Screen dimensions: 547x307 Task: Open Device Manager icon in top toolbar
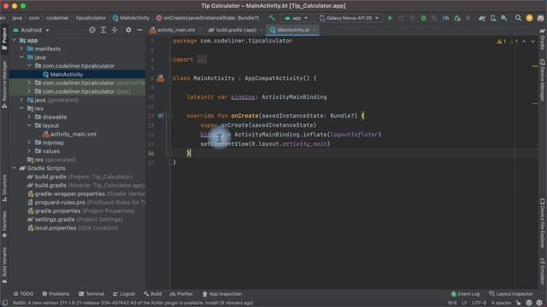coord(493,18)
